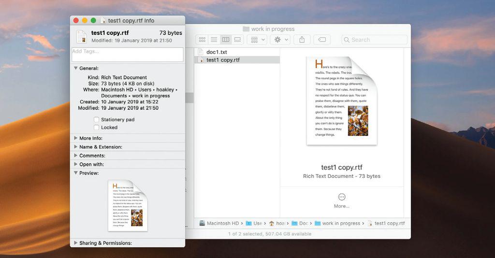Click the work in progress title folder icon
Viewport: 495px width, 258px height.
tap(246, 29)
